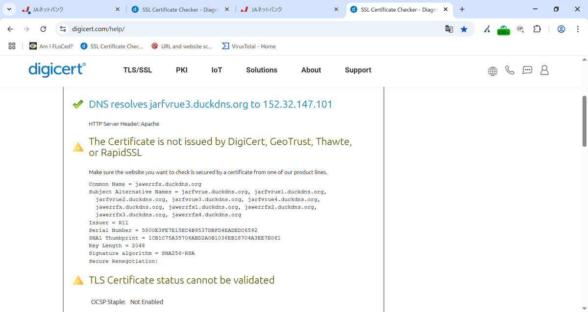This screenshot has width=588, height=312.
Task: Toggle the bookmark star for this page
Action: (464, 29)
